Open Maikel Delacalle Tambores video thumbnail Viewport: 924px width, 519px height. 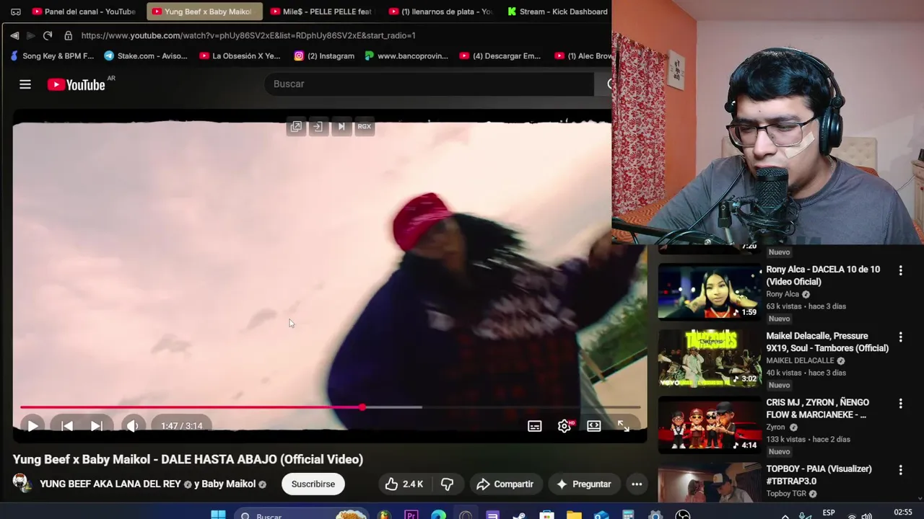tap(709, 358)
